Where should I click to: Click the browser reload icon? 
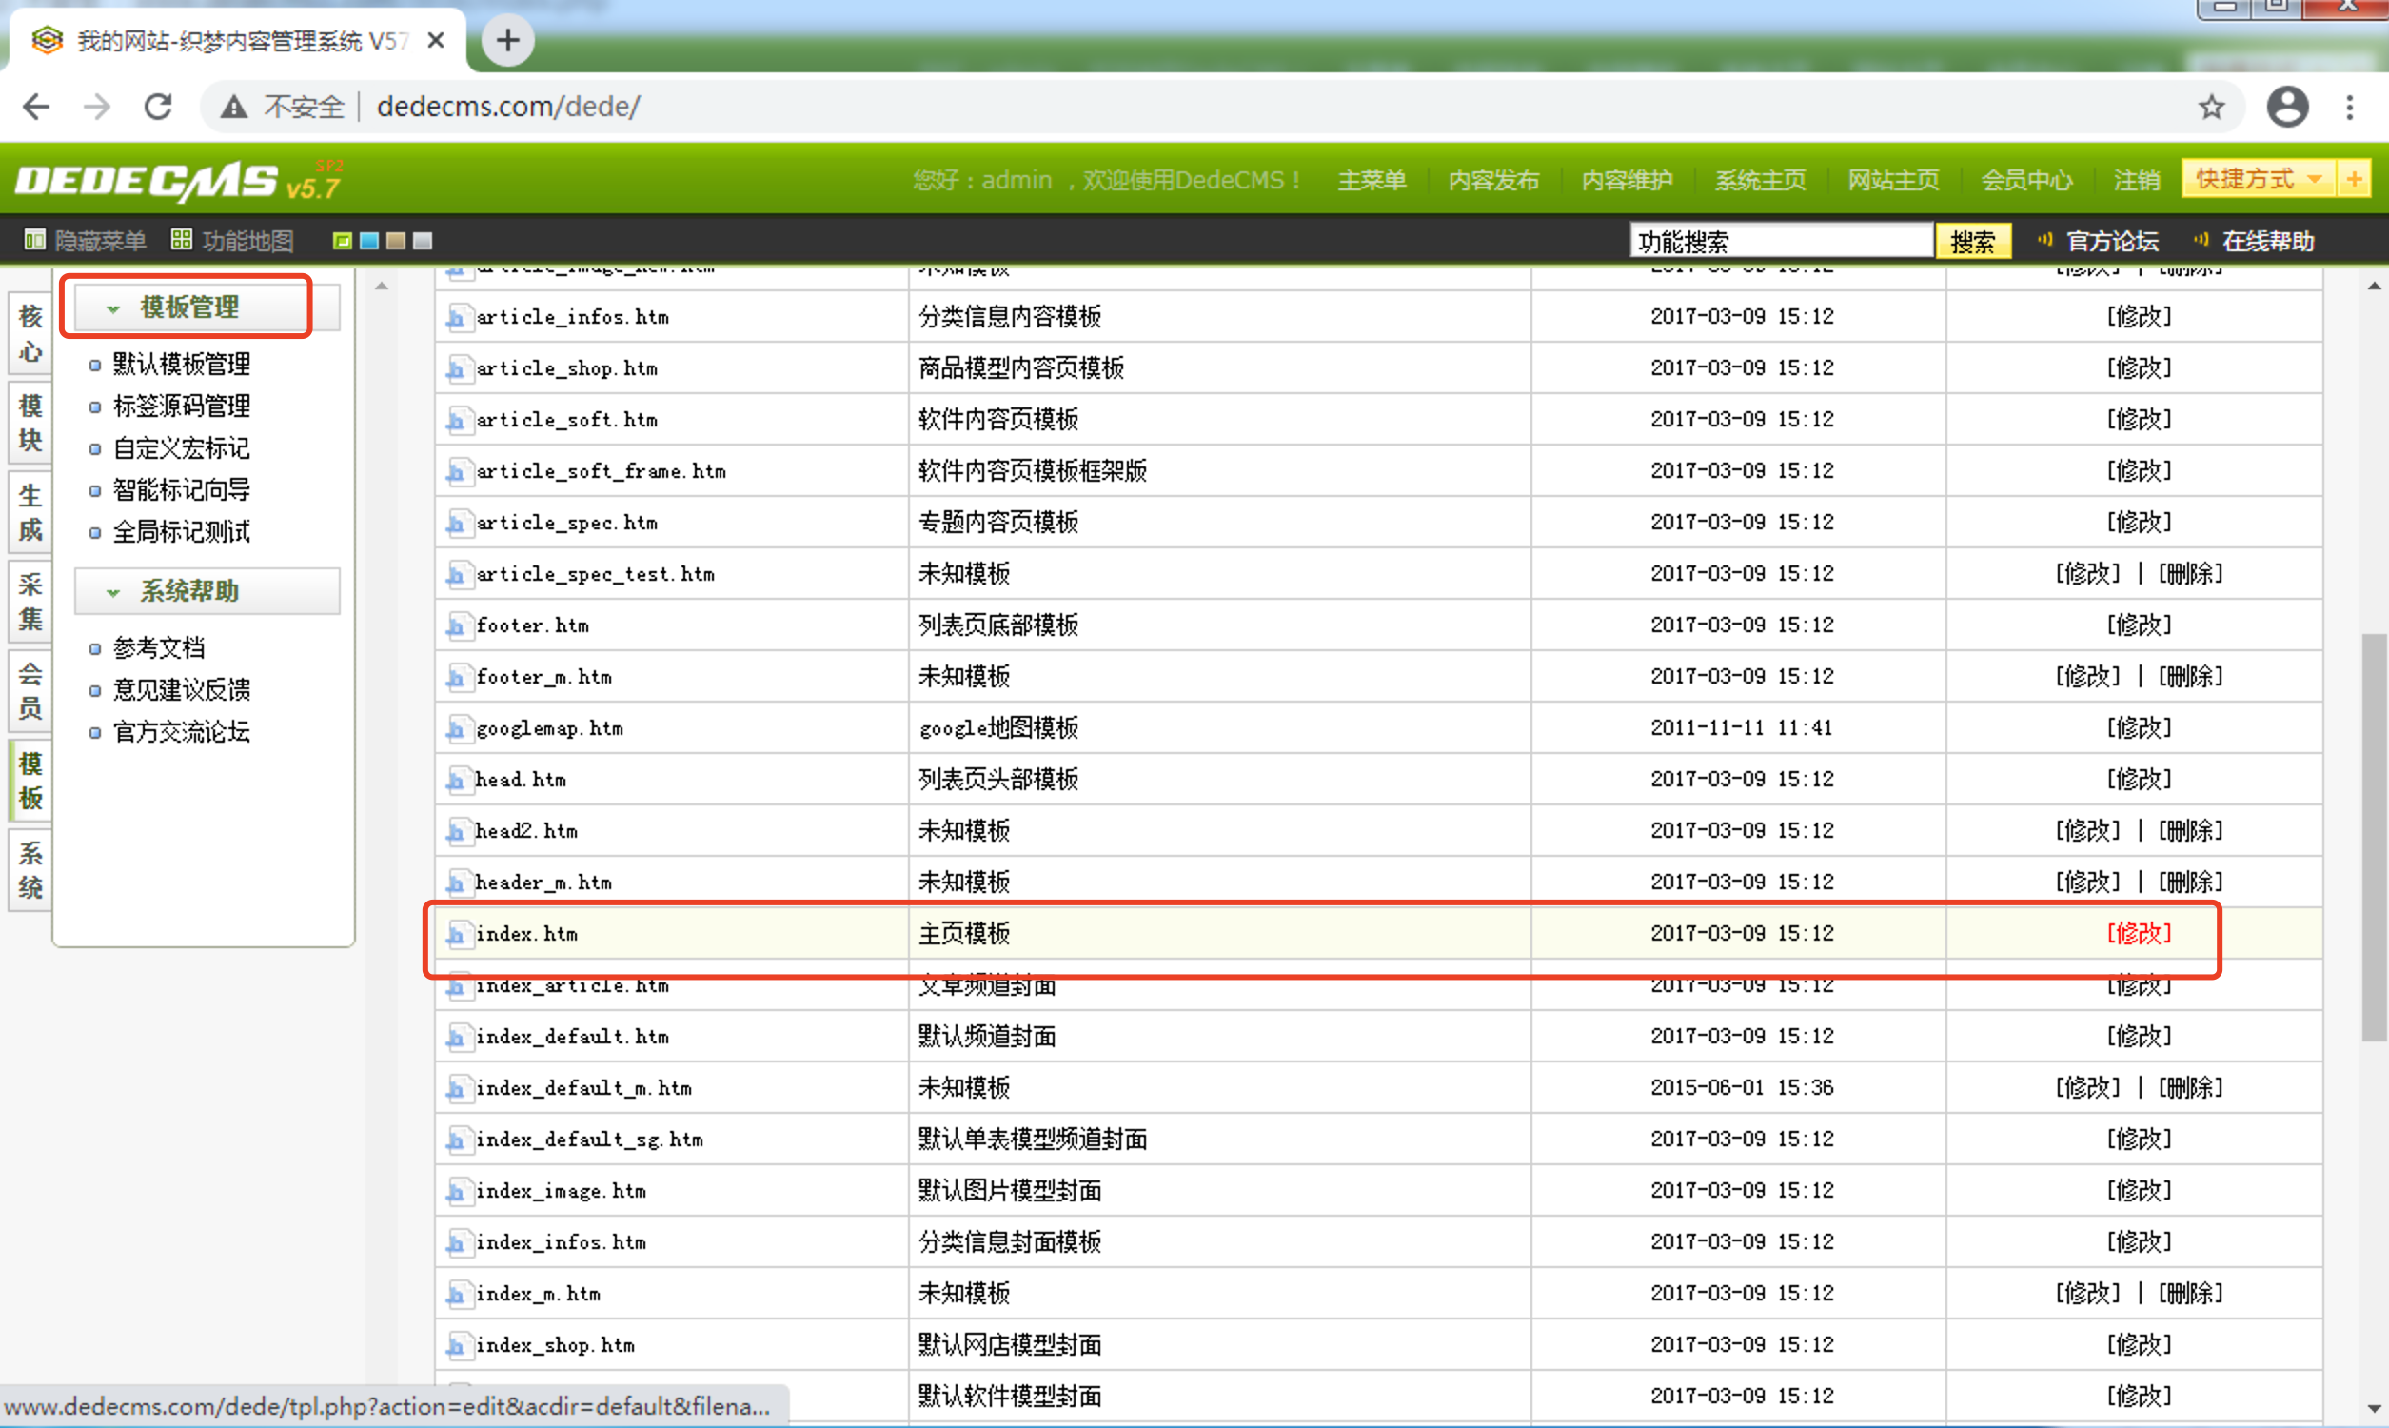tap(158, 107)
